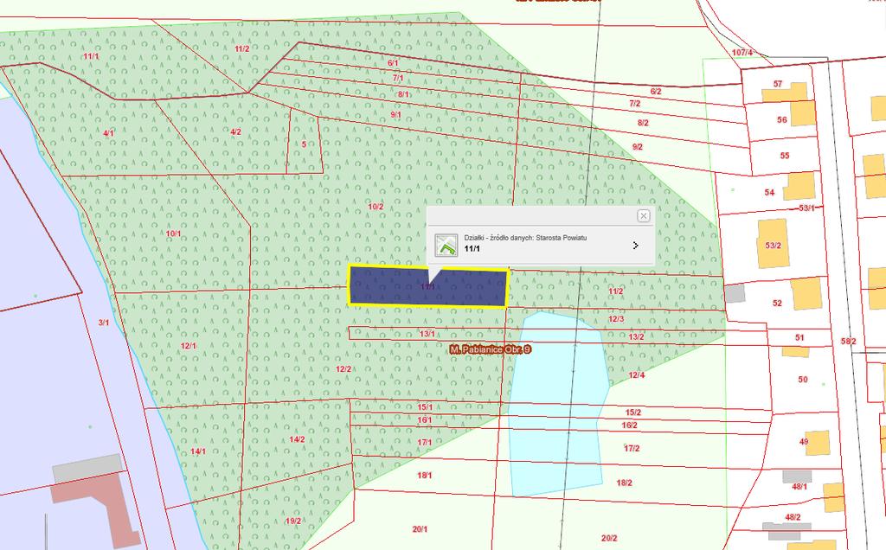Viewport: 886px width, 550px height.
Task: Click parcel label 16/1
Action: pos(424,420)
